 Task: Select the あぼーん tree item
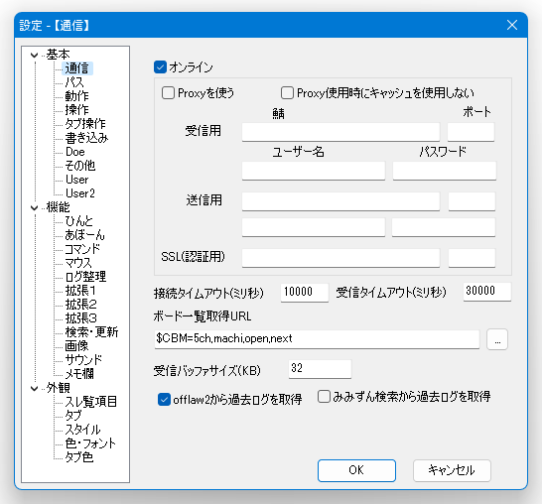point(84,235)
